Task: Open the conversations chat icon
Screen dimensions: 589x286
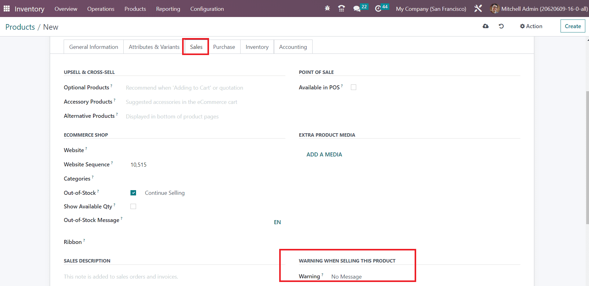Action: click(357, 9)
